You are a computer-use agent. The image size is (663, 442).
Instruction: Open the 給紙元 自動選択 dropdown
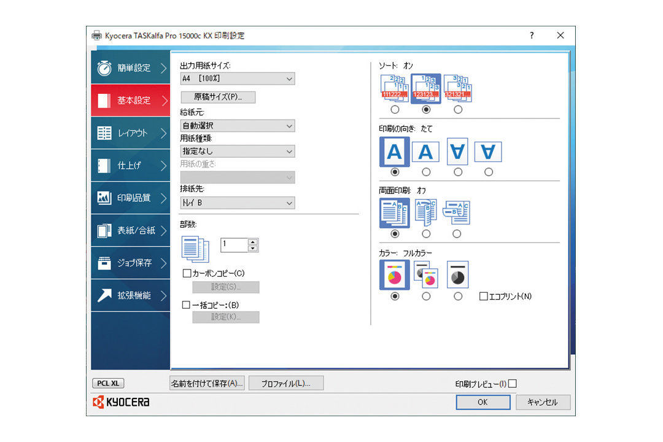[x=238, y=126]
